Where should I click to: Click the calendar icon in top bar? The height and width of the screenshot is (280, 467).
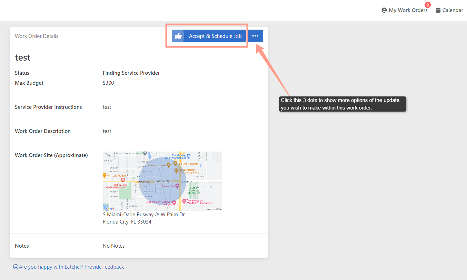coord(438,10)
